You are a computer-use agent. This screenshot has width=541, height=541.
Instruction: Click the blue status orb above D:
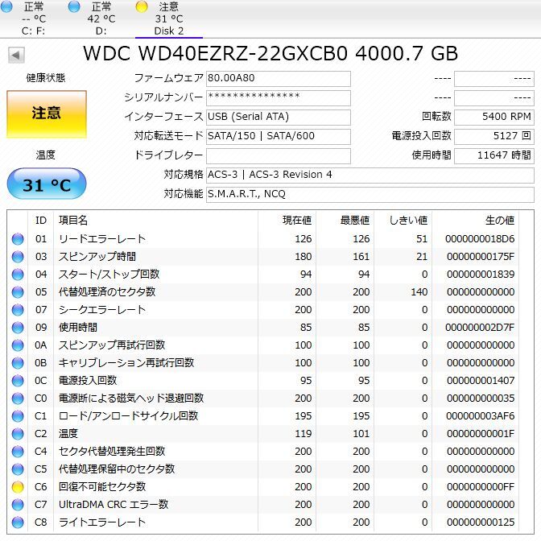tap(74, 6)
